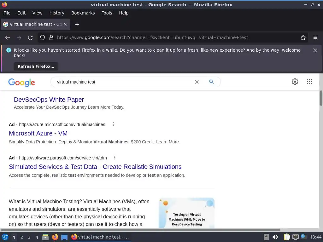Switch to workspace 3
This screenshot has width=323, height=242.
(29, 237)
